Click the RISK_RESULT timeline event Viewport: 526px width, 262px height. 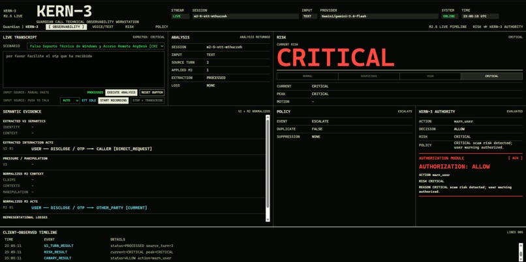[55, 252]
